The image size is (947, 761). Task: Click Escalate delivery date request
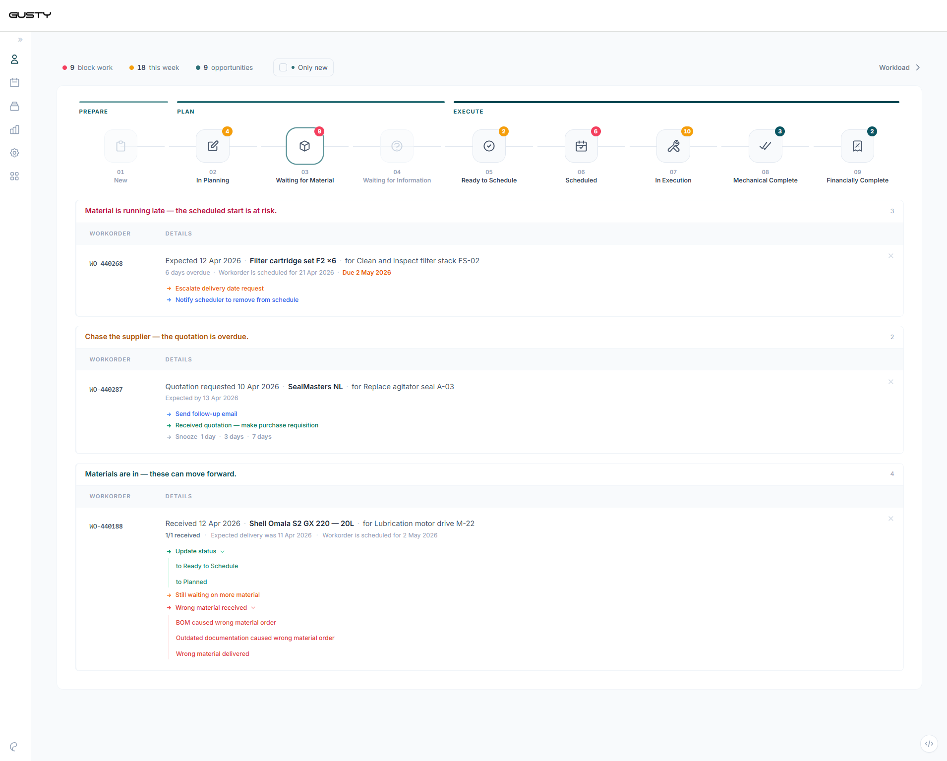pyautogui.click(x=219, y=289)
